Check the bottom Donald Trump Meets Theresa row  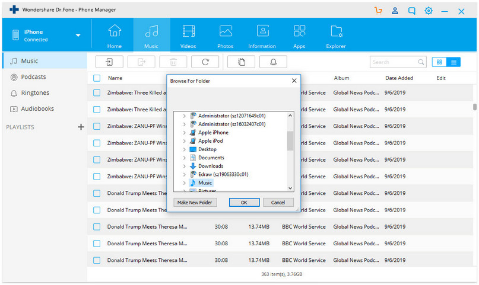(97, 260)
